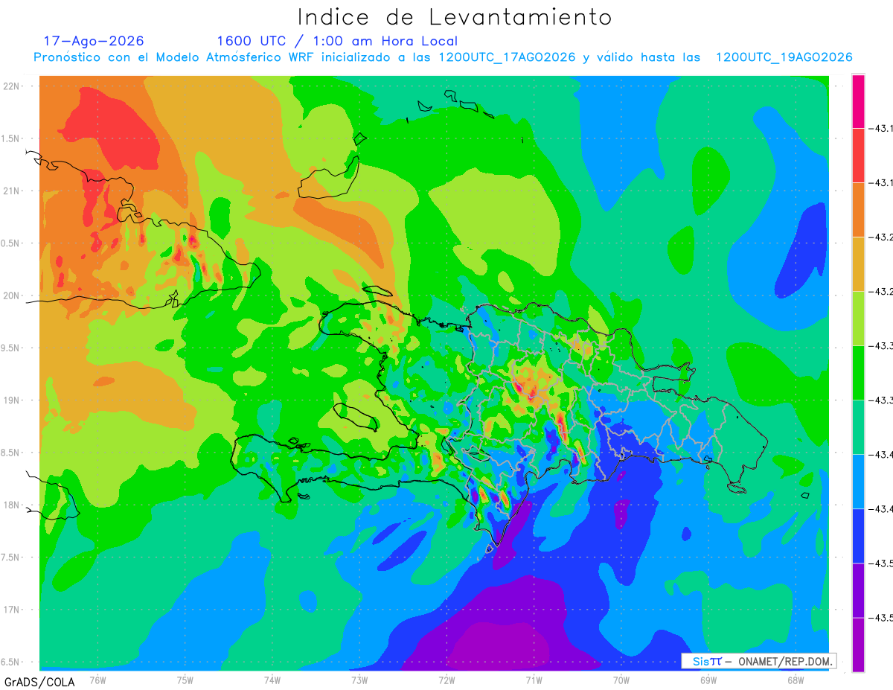Click the '70W' longitude label
Viewport: 893px width, 690px height.
click(621, 679)
